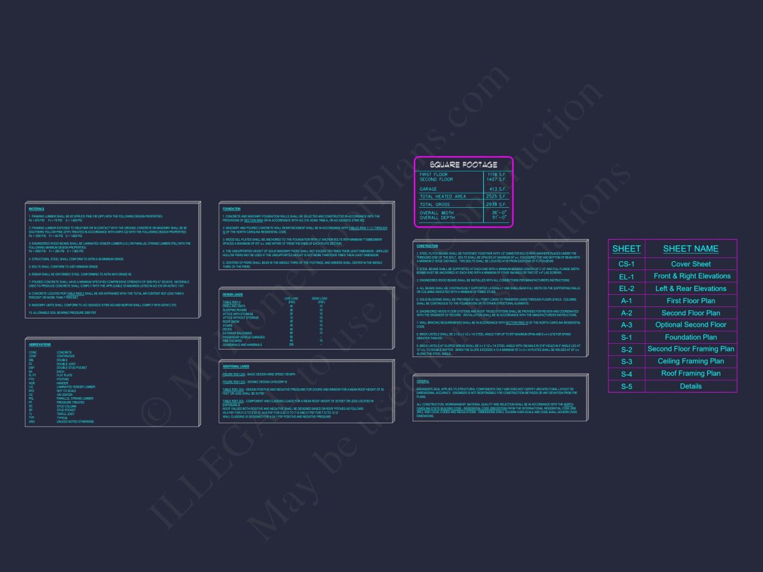Click the MATERIALS notes heading
763x572 pixels.
[36, 208]
